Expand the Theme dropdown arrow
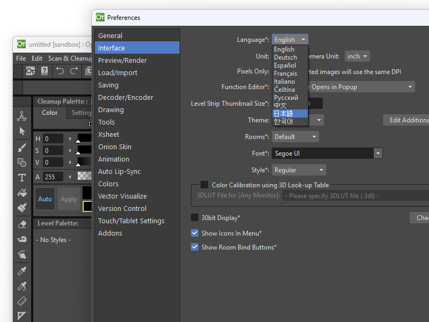The width and height of the screenshot is (429, 322). [x=319, y=120]
